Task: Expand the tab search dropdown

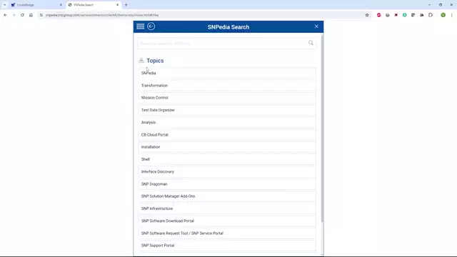Action: click(x=4, y=5)
